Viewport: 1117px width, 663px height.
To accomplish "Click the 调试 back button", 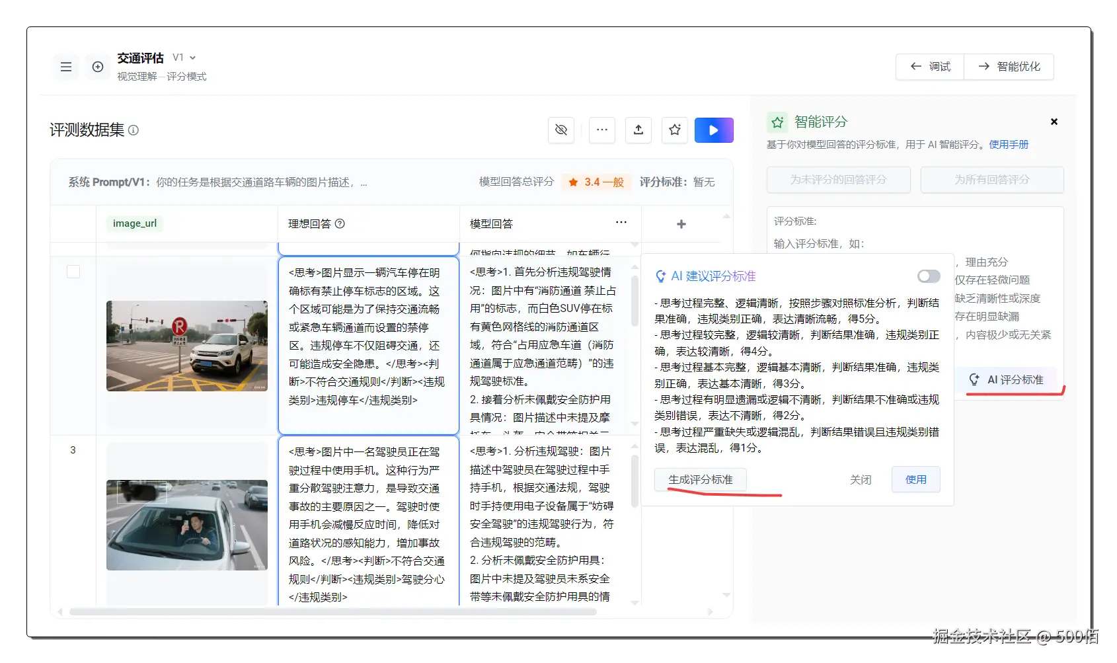I will [x=930, y=67].
